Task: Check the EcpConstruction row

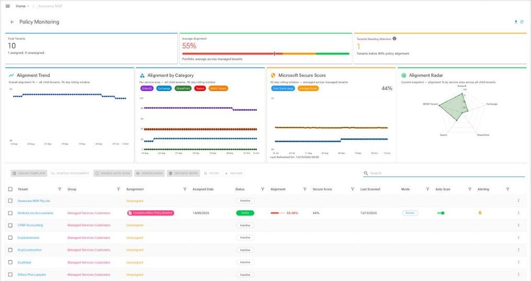Action: (x=10, y=250)
